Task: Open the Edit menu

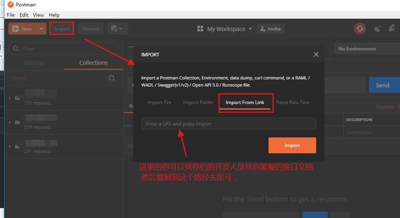Action: pos(24,15)
